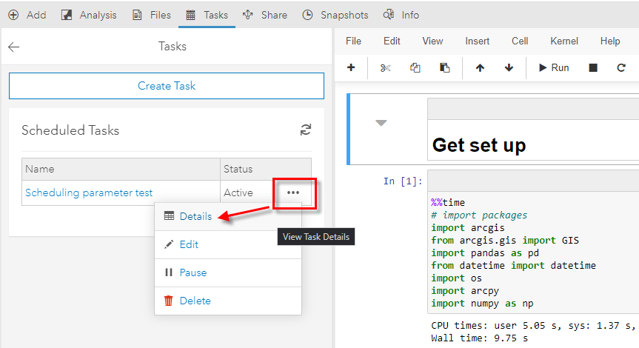Screen dimensions: 639x348
Task: Paste cell with the clipboard icon
Action: coord(444,68)
